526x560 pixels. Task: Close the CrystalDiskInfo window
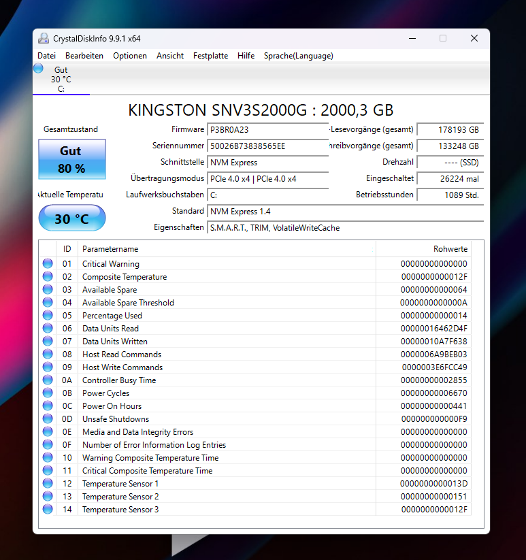(x=474, y=38)
